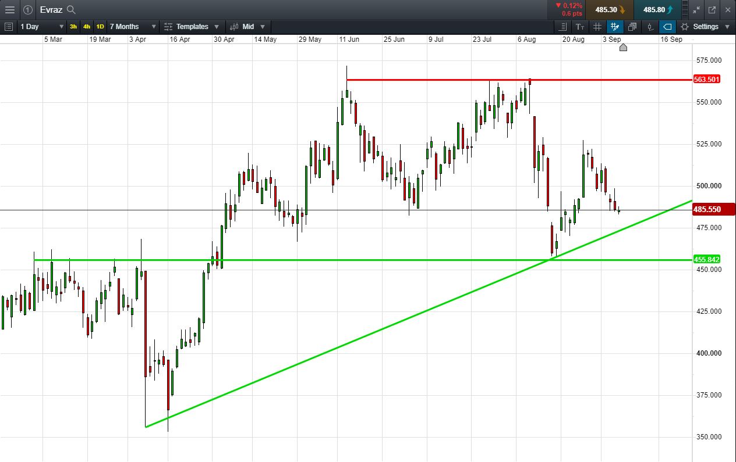The height and width of the screenshot is (462, 736).
Task: Click the 3 Sep date label
Action: pyautogui.click(x=611, y=40)
